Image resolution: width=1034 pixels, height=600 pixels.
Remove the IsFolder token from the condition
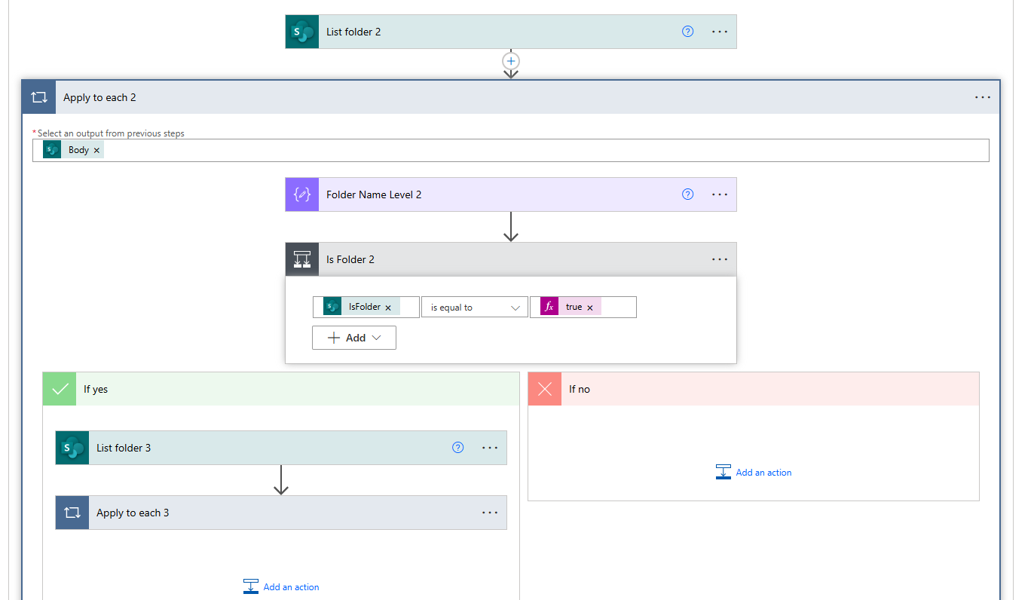point(388,308)
